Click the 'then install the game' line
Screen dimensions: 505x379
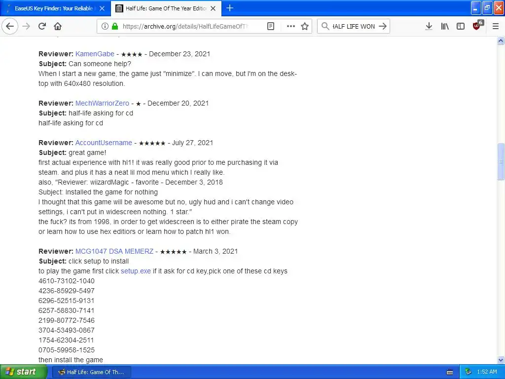pos(71,360)
